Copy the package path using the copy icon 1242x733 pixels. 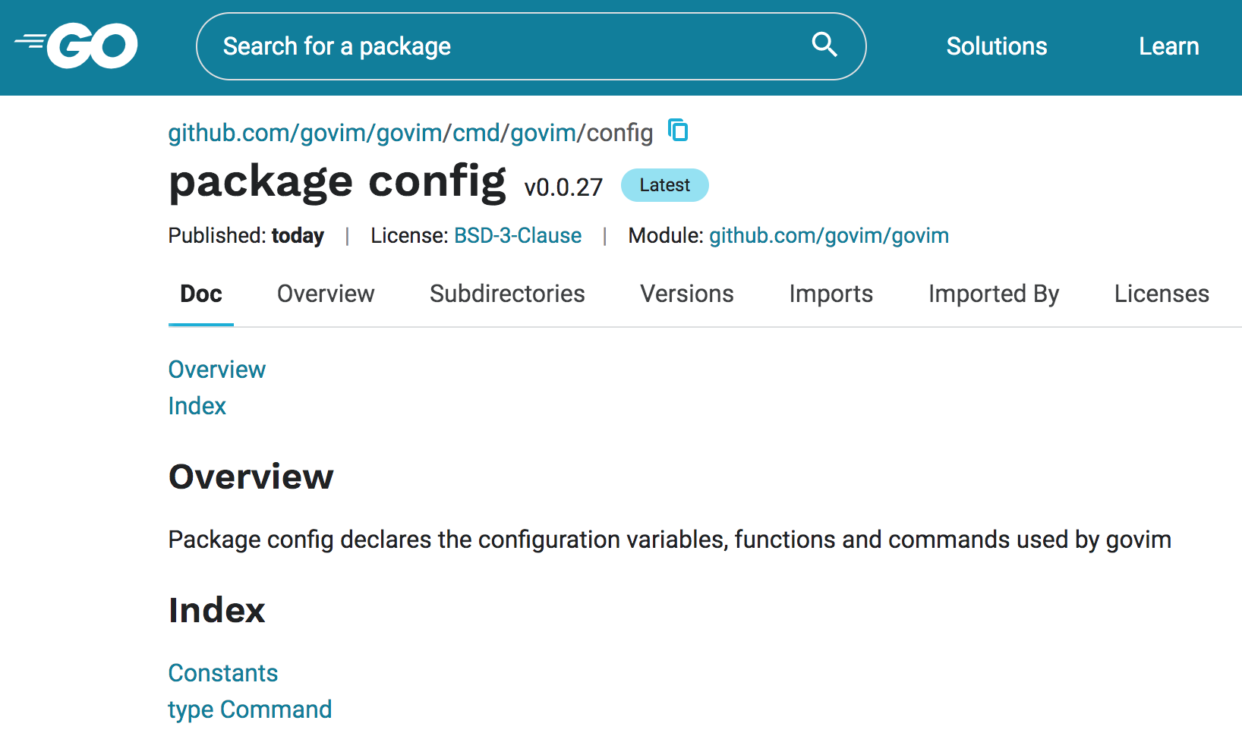678,131
